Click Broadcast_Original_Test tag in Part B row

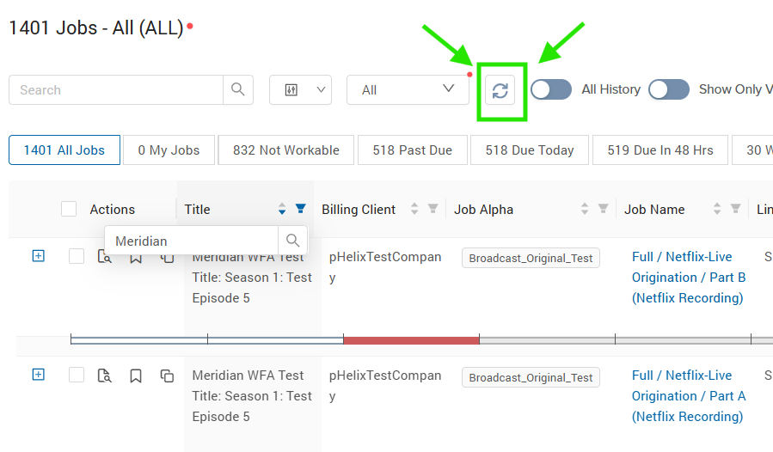coord(531,258)
